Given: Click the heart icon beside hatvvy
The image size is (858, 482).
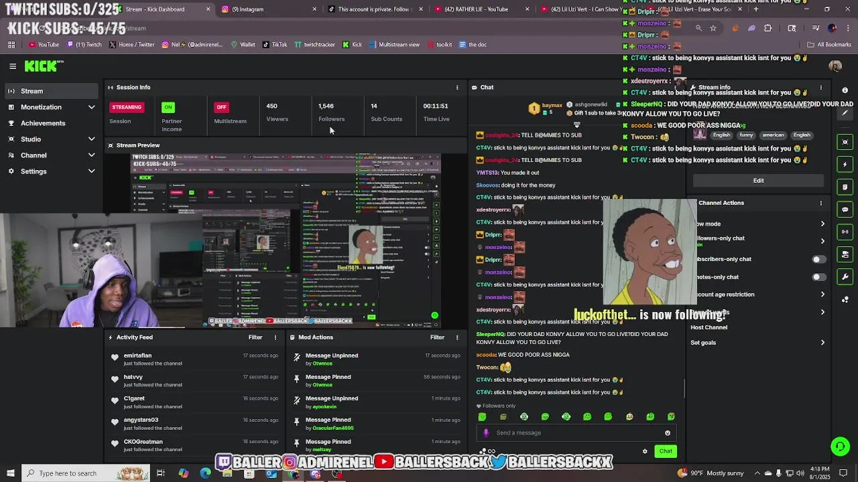Looking at the screenshot, I should point(115,379).
